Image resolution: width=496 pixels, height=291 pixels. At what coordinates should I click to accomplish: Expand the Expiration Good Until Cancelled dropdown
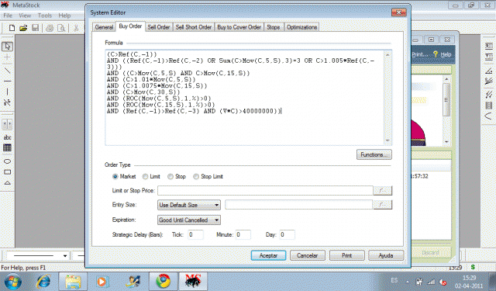pyautogui.click(x=189, y=220)
